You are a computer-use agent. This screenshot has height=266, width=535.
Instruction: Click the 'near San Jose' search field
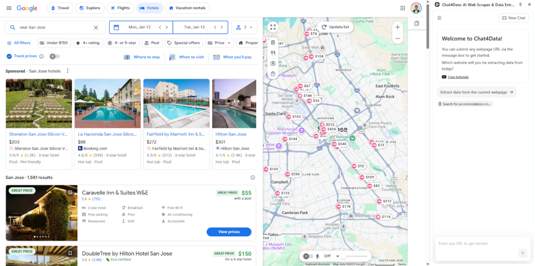coord(55,28)
